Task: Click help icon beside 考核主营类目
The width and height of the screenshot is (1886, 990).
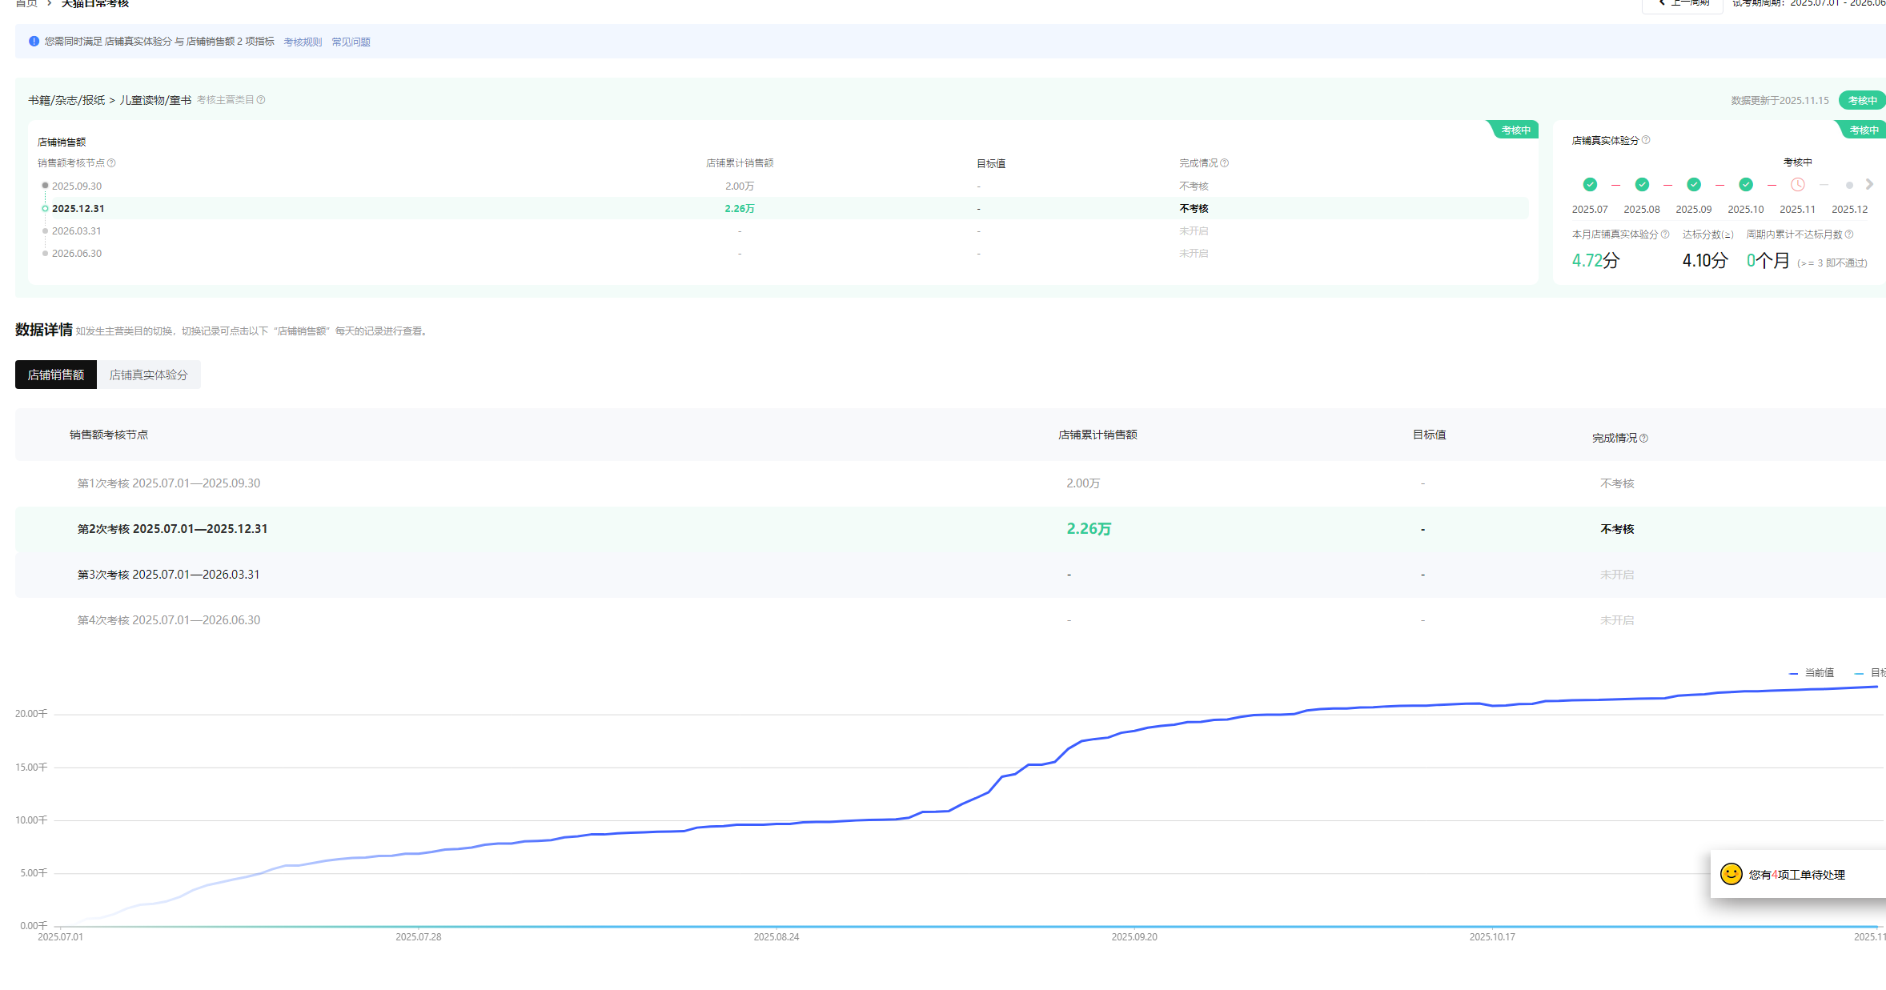Action: [261, 100]
